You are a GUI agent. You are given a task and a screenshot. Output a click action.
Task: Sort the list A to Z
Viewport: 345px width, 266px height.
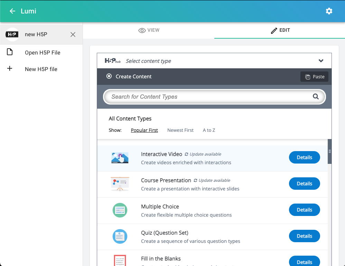(x=209, y=130)
